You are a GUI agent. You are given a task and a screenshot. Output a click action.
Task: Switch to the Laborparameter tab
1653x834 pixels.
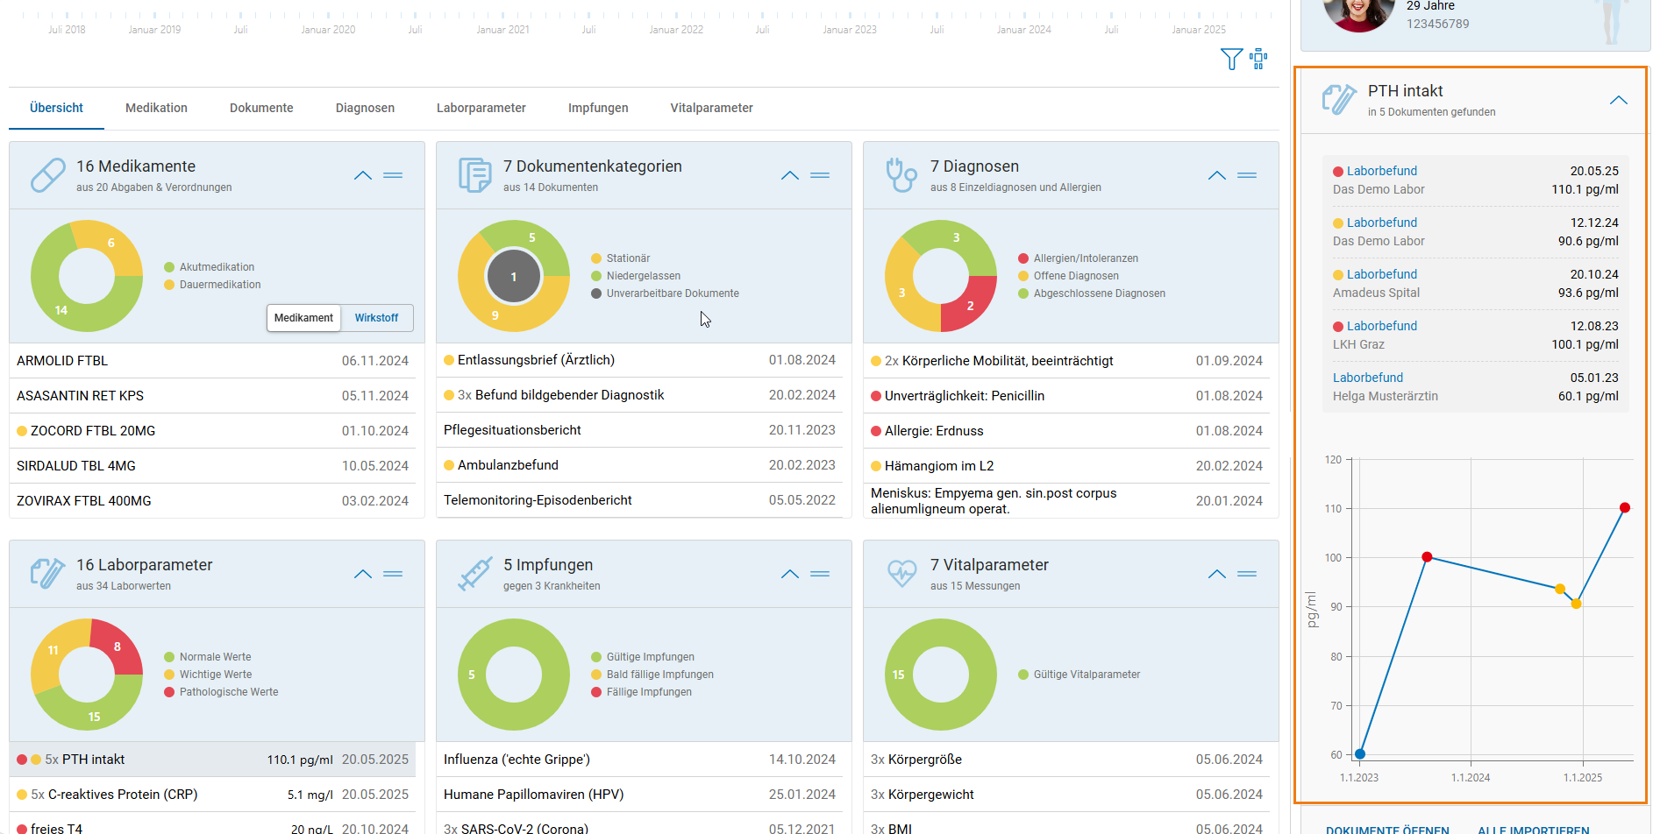[481, 108]
